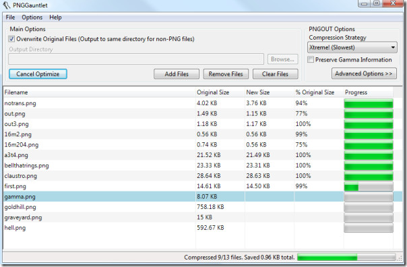Uncheck Overwrite Original Files checkbox
Image resolution: width=407 pixels, height=267 pixels.
point(11,39)
